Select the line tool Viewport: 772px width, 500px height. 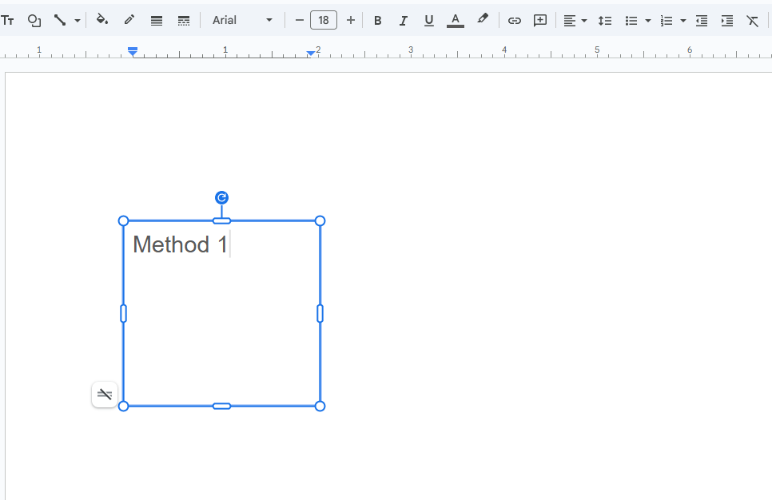click(60, 21)
